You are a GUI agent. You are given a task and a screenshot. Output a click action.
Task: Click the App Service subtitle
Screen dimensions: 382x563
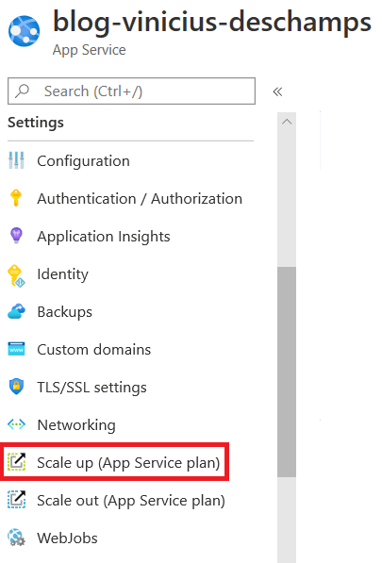(x=90, y=50)
